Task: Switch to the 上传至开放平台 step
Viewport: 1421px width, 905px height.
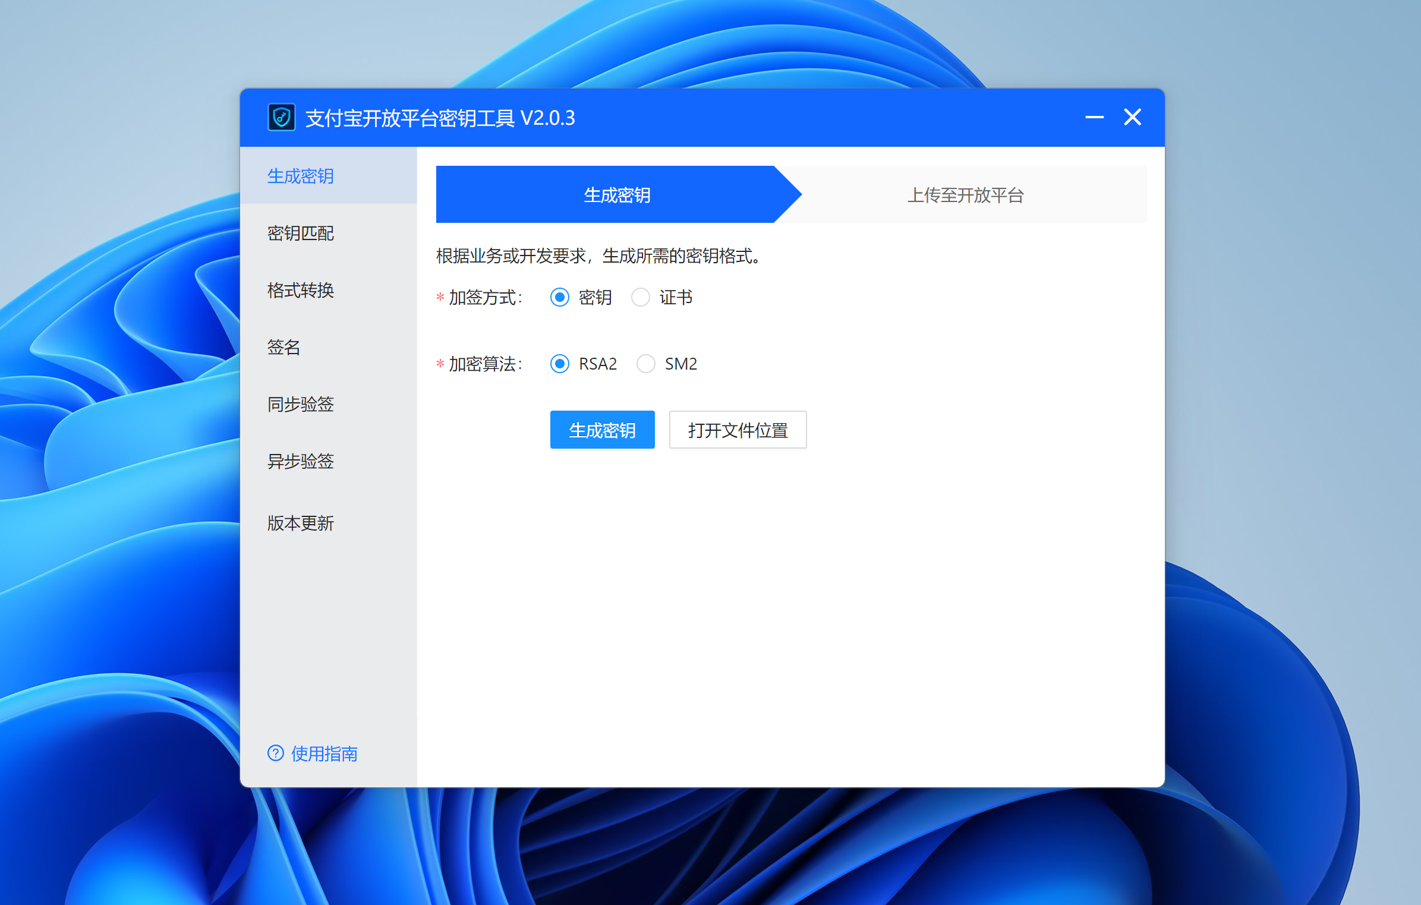Action: click(x=965, y=194)
